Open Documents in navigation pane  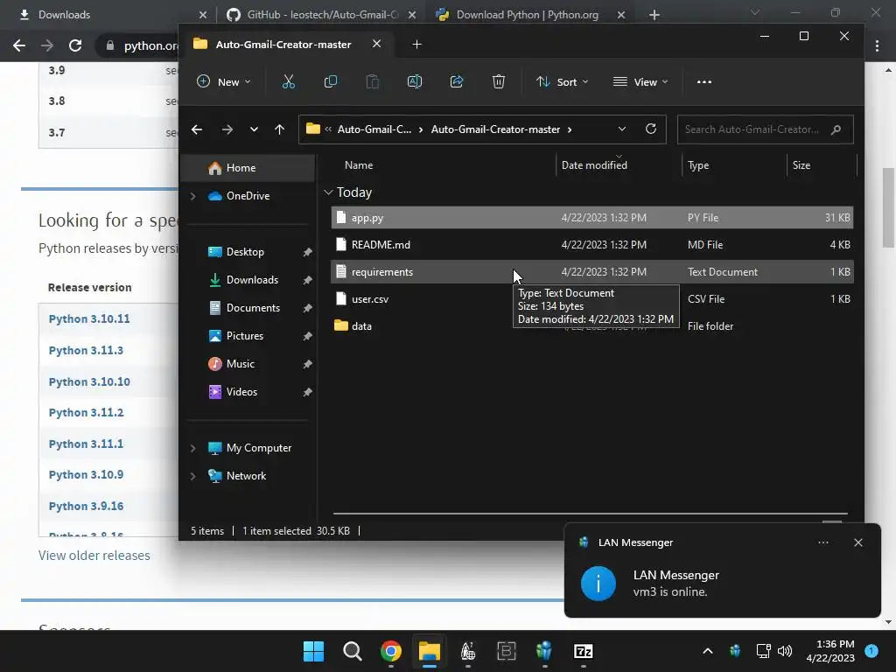(252, 308)
